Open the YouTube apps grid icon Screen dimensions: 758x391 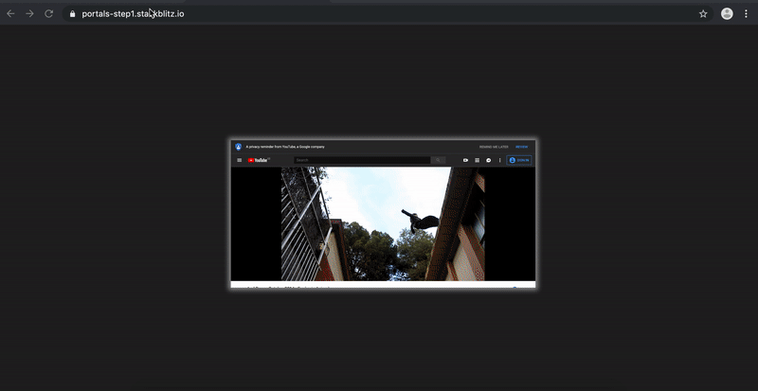pos(478,160)
